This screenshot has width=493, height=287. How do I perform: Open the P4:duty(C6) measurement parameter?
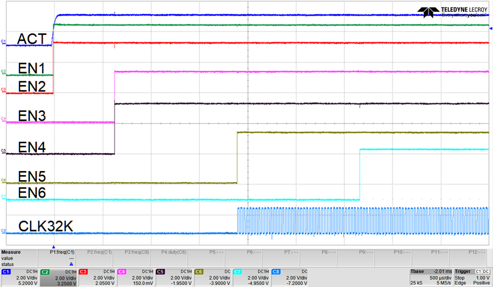coord(174,252)
